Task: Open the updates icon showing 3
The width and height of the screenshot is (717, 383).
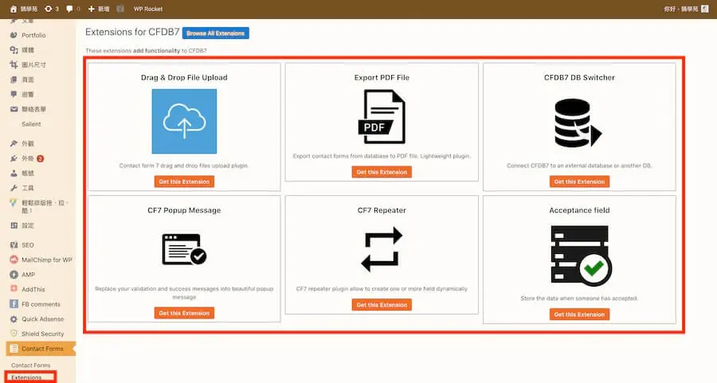Action: [x=51, y=9]
